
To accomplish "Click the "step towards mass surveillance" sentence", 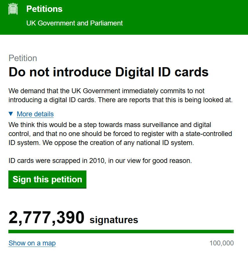I will click(x=110, y=125).
